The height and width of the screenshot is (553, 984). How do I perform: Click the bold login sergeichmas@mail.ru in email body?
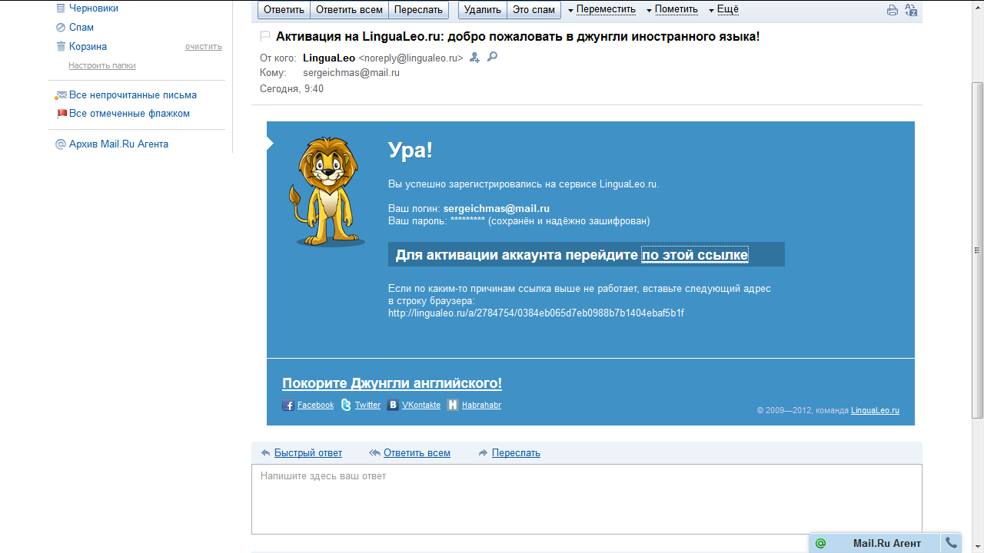coord(497,208)
